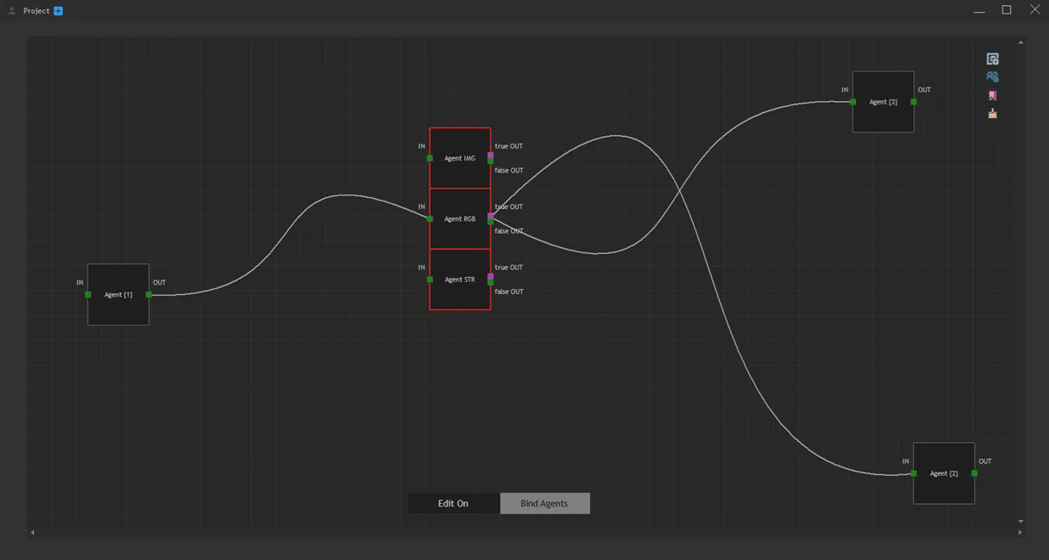Click the blue agents group icon
The height and width of the screenshot is (560, 1049).
tap(992, 76)
